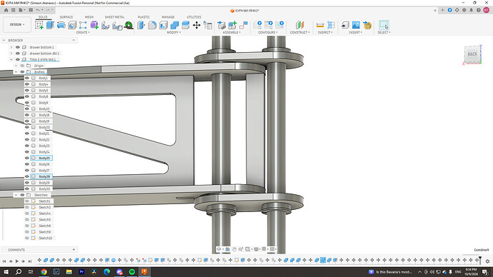Open the notifications bell icon

[x=472, y=10]
